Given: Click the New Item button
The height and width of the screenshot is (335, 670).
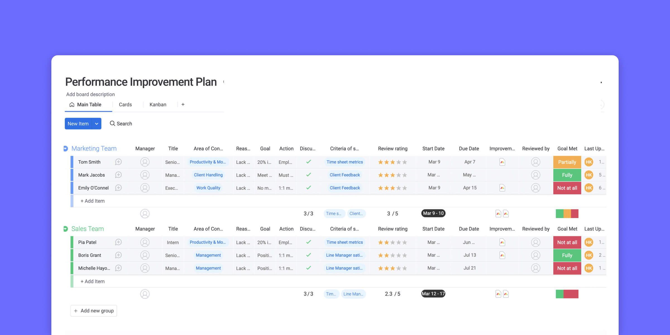Looking at the screenshot, I should pos(78,123).
